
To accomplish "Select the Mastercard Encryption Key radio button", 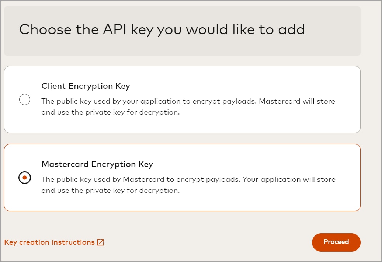I will (x=25, y=178).
